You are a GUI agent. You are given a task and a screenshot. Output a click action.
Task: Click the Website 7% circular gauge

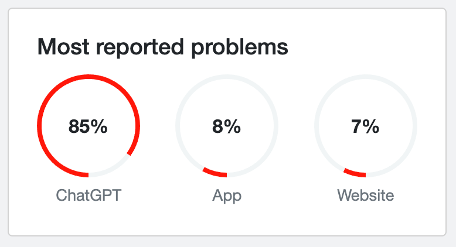tap(366, 126)
